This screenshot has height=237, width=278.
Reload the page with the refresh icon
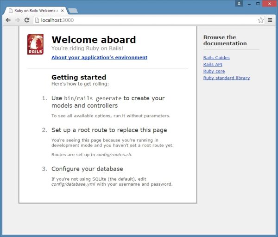pyautogui.click(x=27, y=20)
